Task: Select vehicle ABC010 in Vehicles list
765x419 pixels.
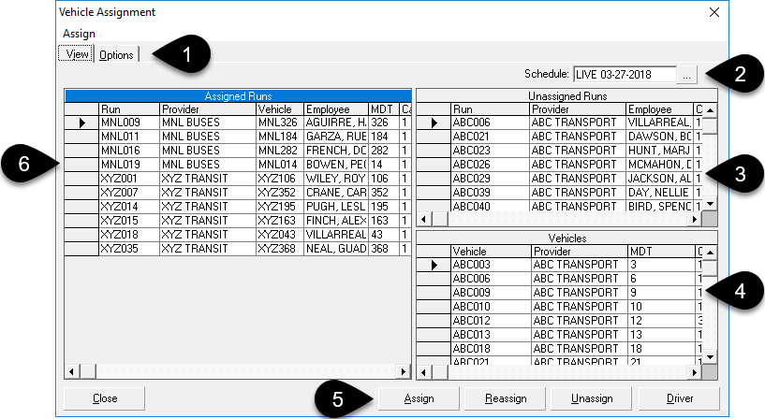Action: coord(491,307)
